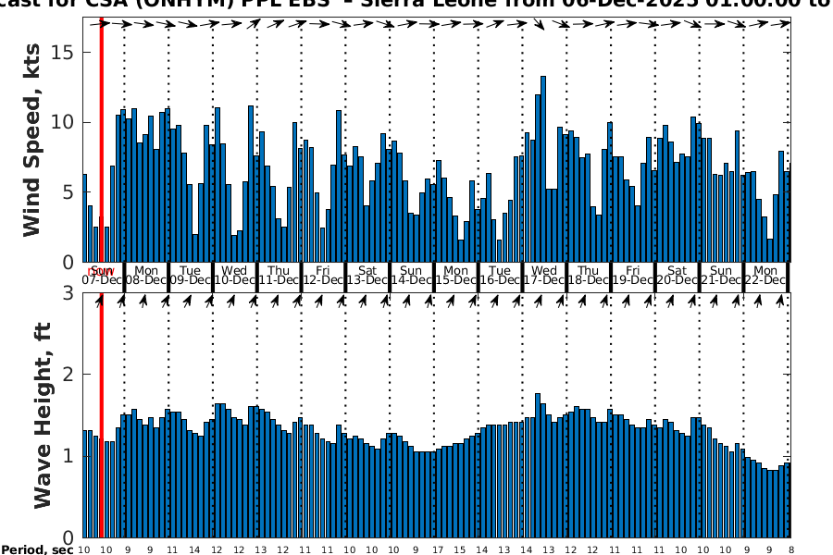Click the "Wave Height, ft" axis label
833x555 pixels.
(43, 416)
